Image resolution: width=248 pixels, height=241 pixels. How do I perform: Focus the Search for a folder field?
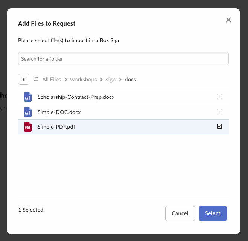tap(123, 59)
